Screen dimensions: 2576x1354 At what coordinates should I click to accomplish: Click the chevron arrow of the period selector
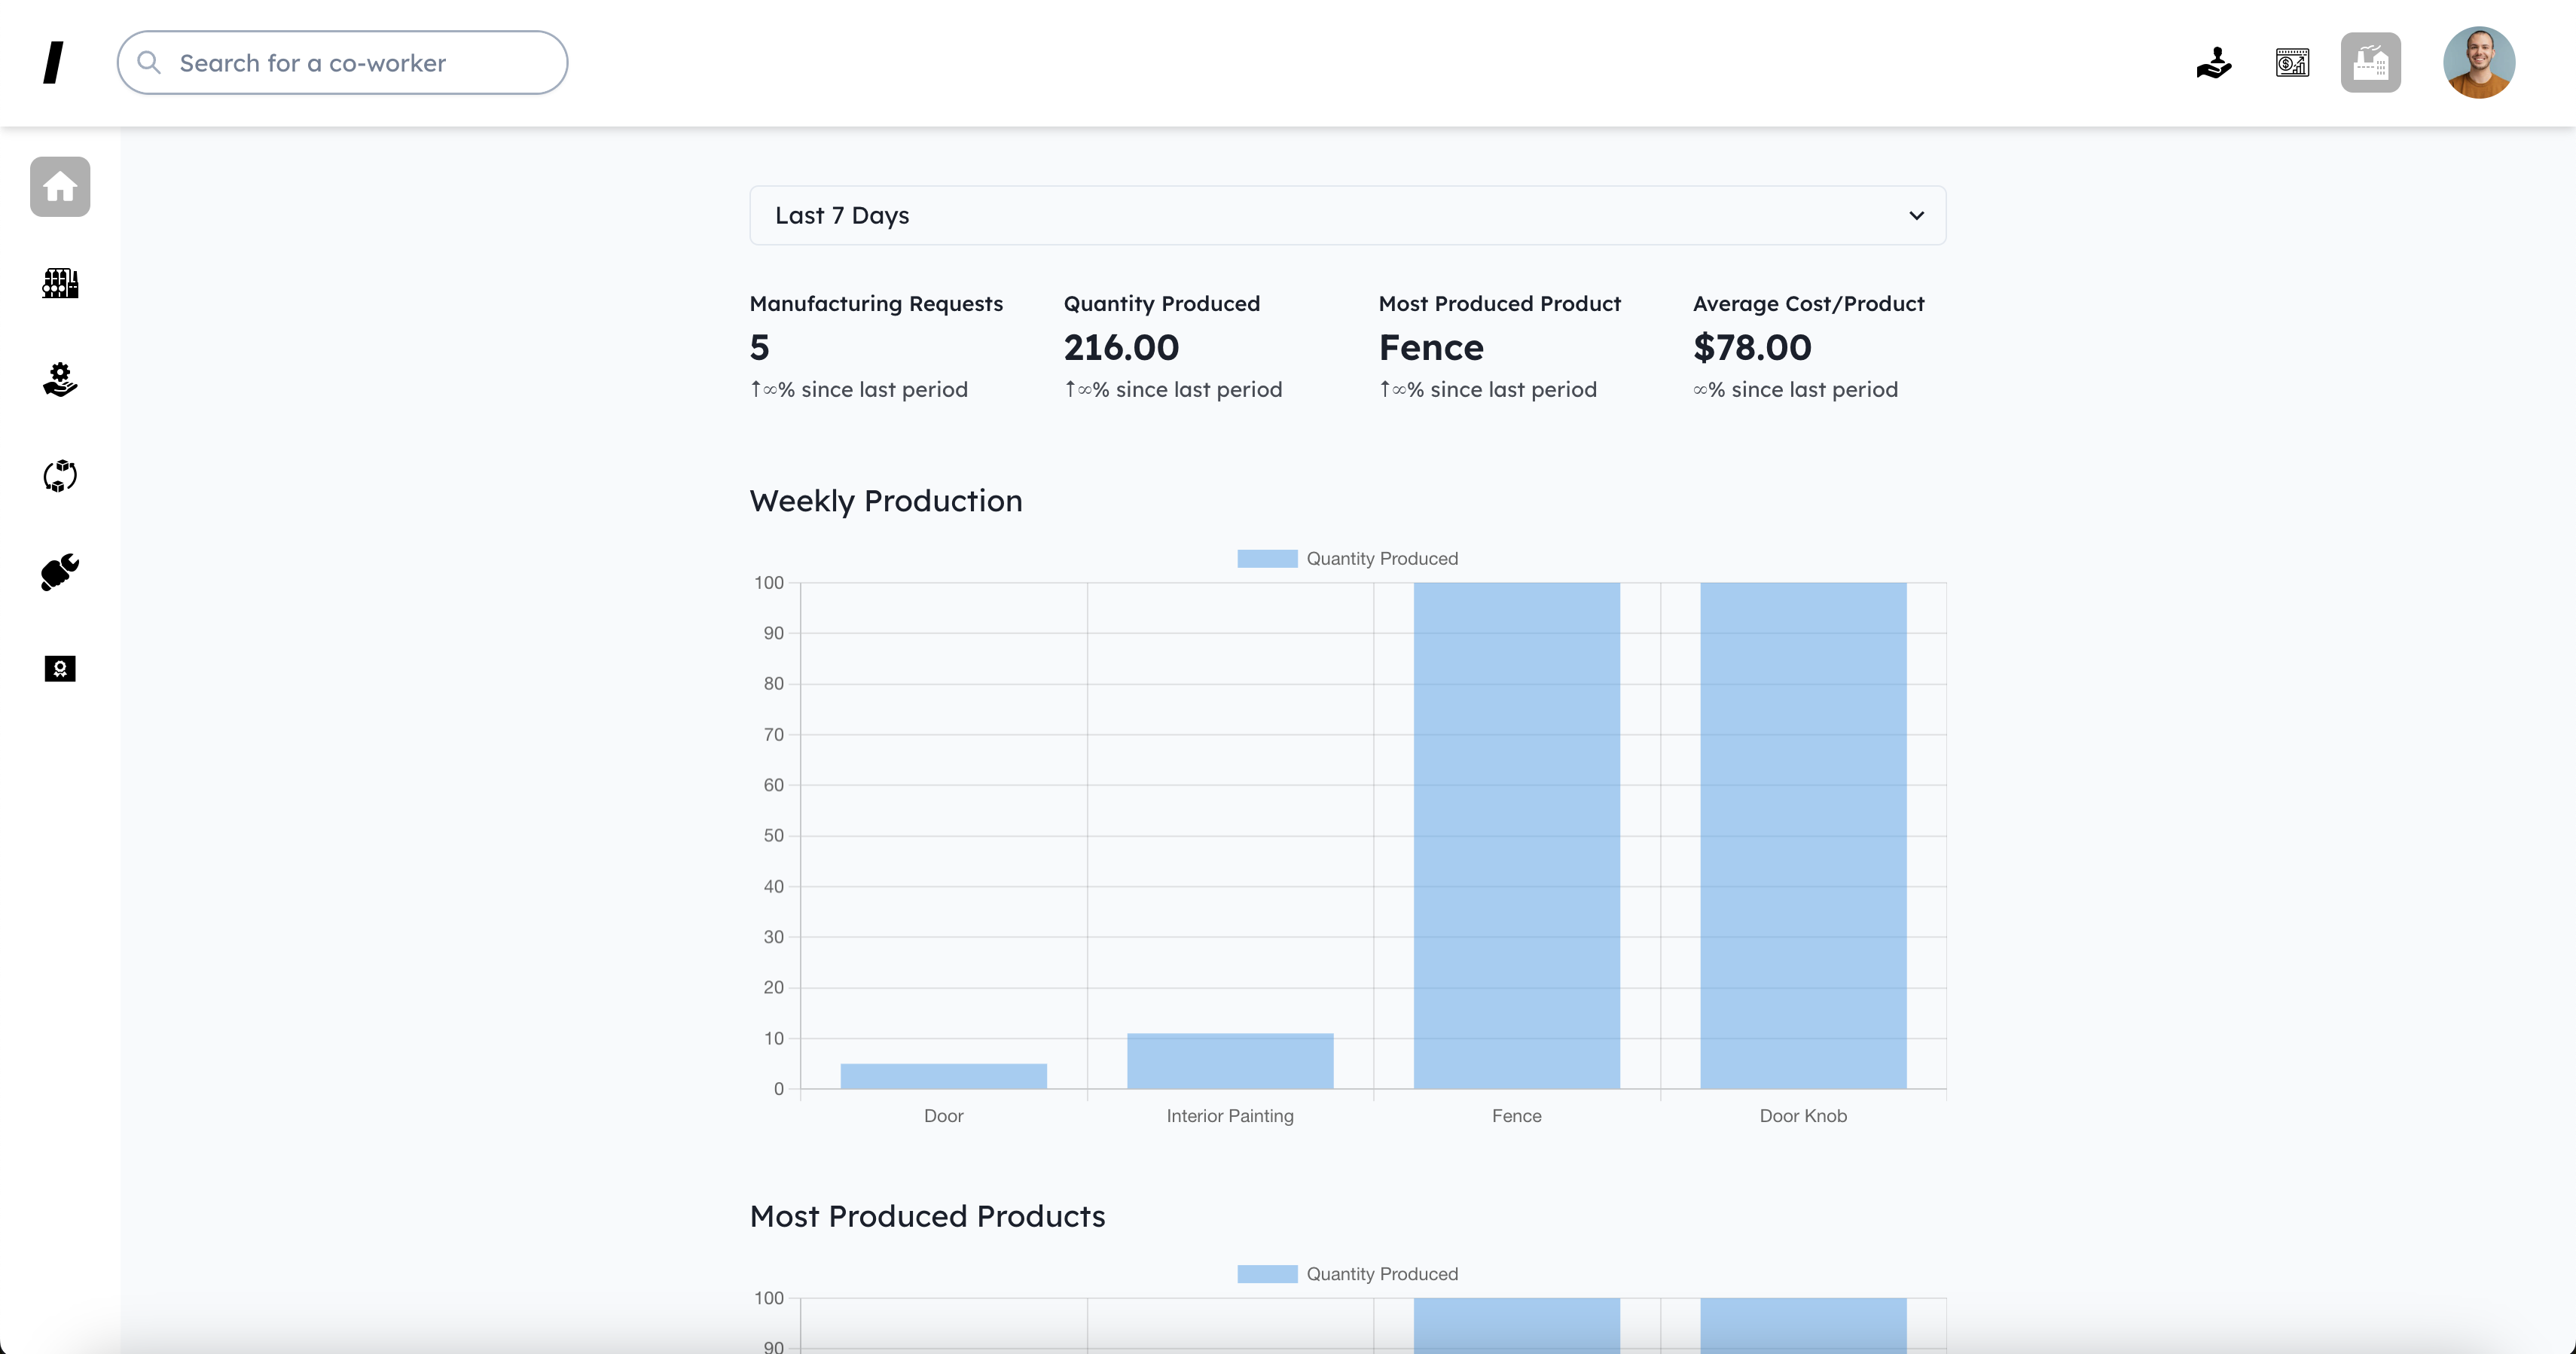point(1916,215)
